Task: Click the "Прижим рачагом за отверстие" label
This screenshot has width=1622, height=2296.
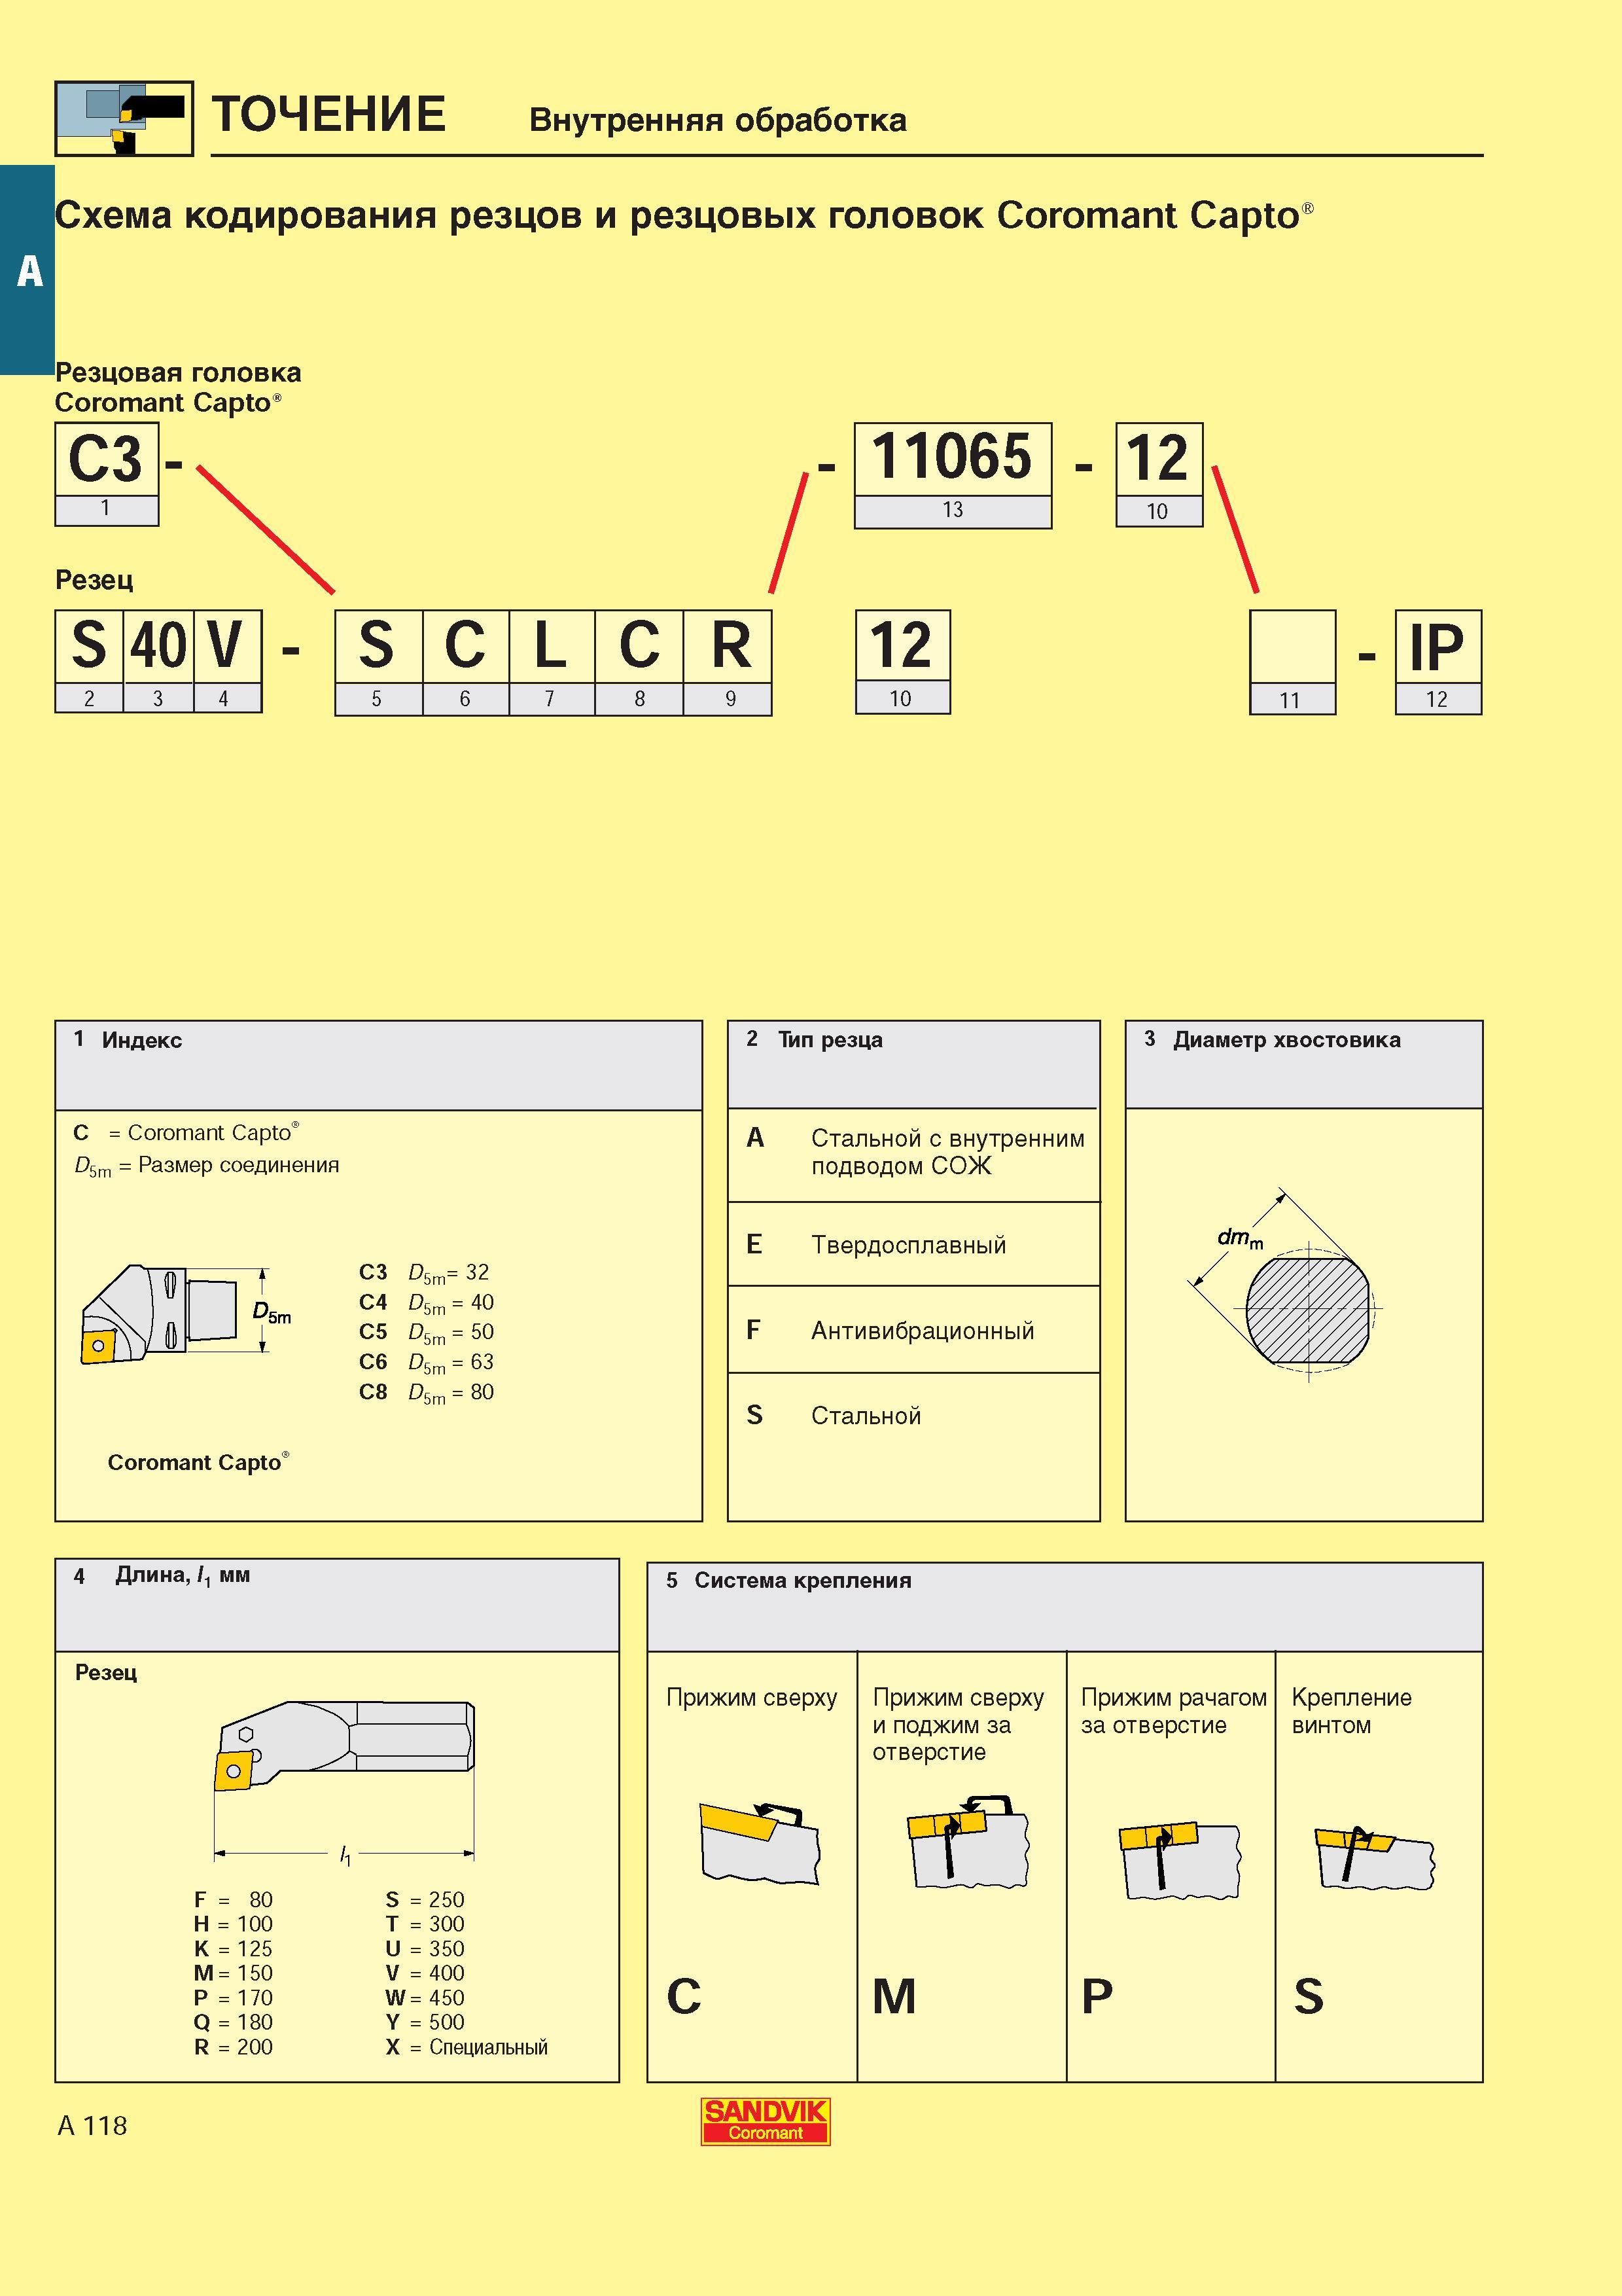Action: click(1173, 1710)
